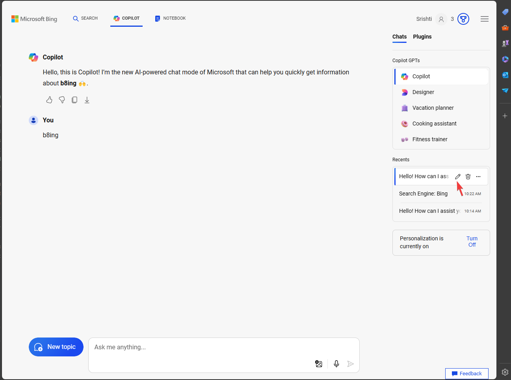Click the user message text 'b8ing'
Viewport: 511px width, 380px height.
(x=50, y=135)
